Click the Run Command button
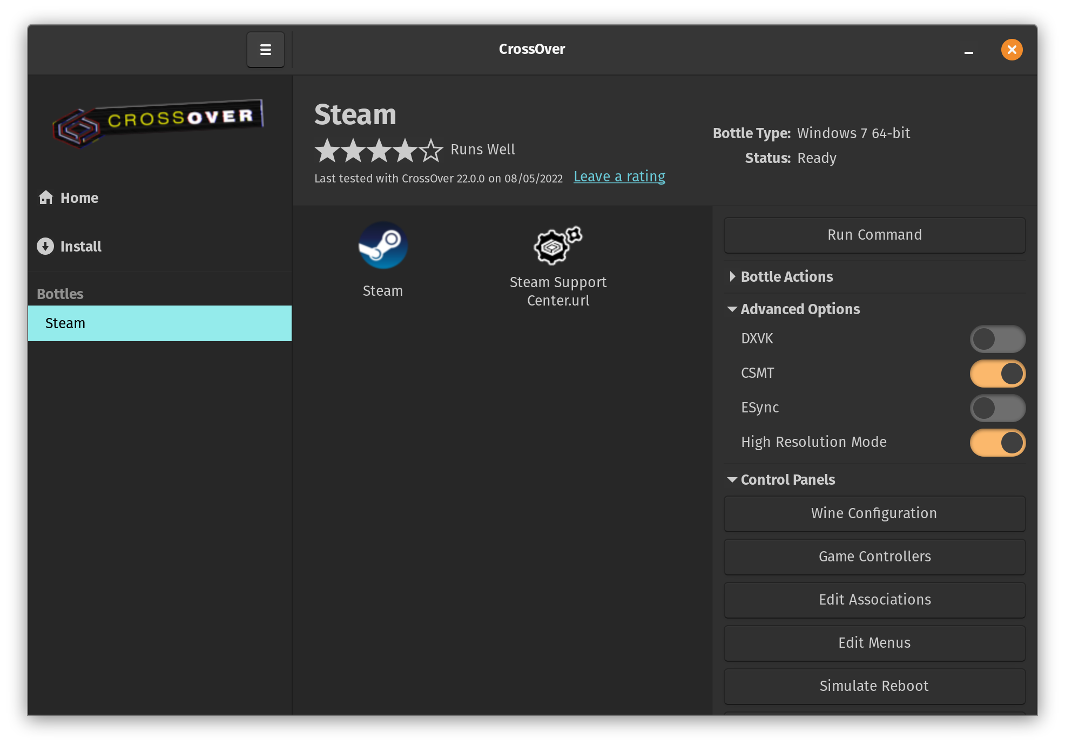Screen dimensions: 1065x746 pyautogui.click(x=875, y=235)
